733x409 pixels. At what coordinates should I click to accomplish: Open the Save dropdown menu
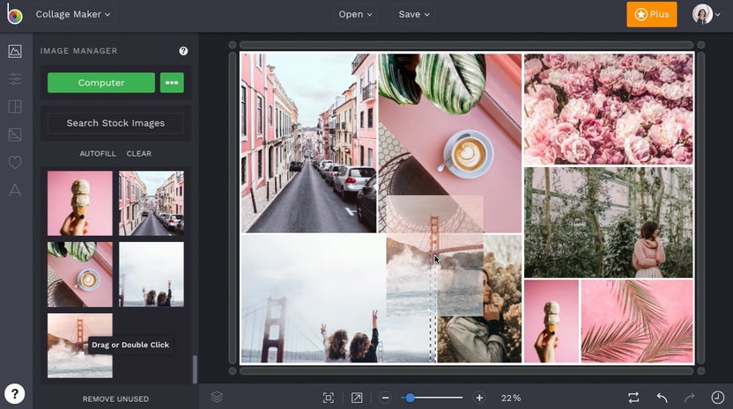(x=414, y=14)
